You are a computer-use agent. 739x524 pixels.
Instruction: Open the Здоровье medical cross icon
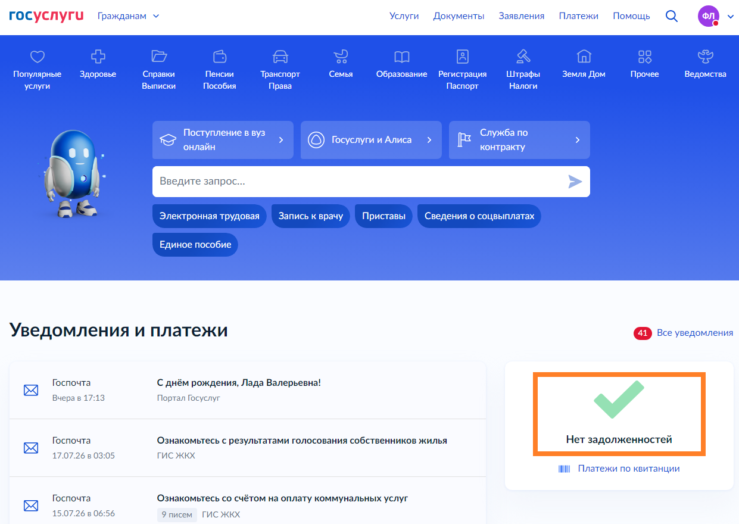[98, 57]
